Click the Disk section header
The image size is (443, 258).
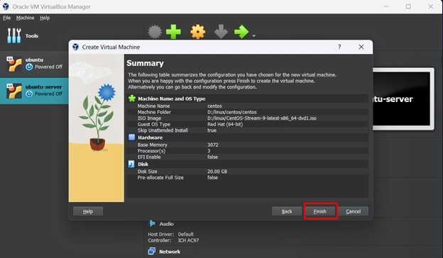(x=143, y=164)
